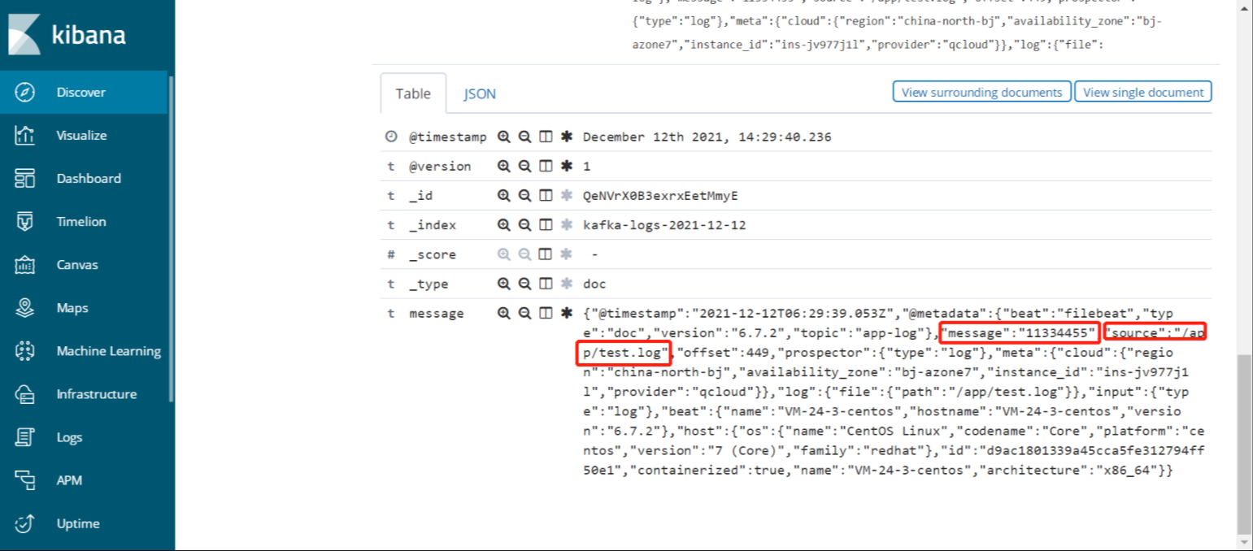Viewport: 1253px width, 551px height.
Task: Filter out value on message row
Action: (x=525, y=313)
